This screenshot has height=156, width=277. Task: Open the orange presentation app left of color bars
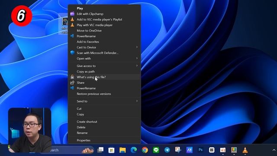[223, 150]
